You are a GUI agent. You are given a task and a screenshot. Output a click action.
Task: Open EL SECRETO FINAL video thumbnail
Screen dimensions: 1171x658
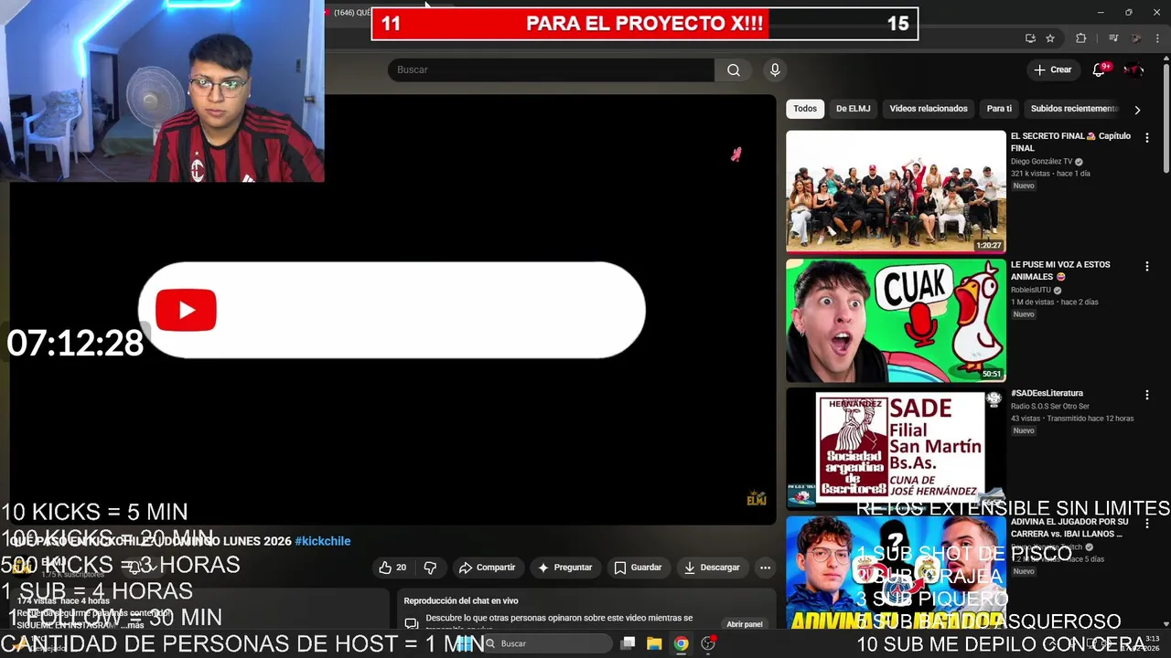[x=896, y=191]
